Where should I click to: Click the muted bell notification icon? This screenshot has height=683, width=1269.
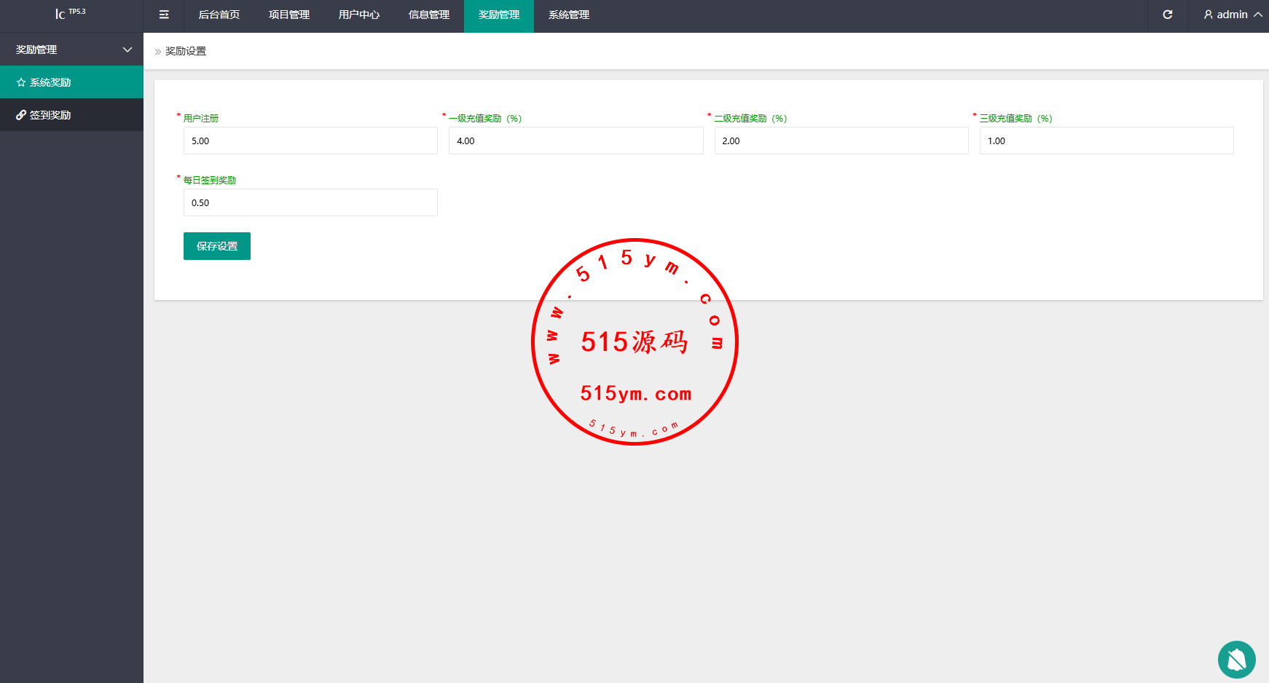(1236, 660)
